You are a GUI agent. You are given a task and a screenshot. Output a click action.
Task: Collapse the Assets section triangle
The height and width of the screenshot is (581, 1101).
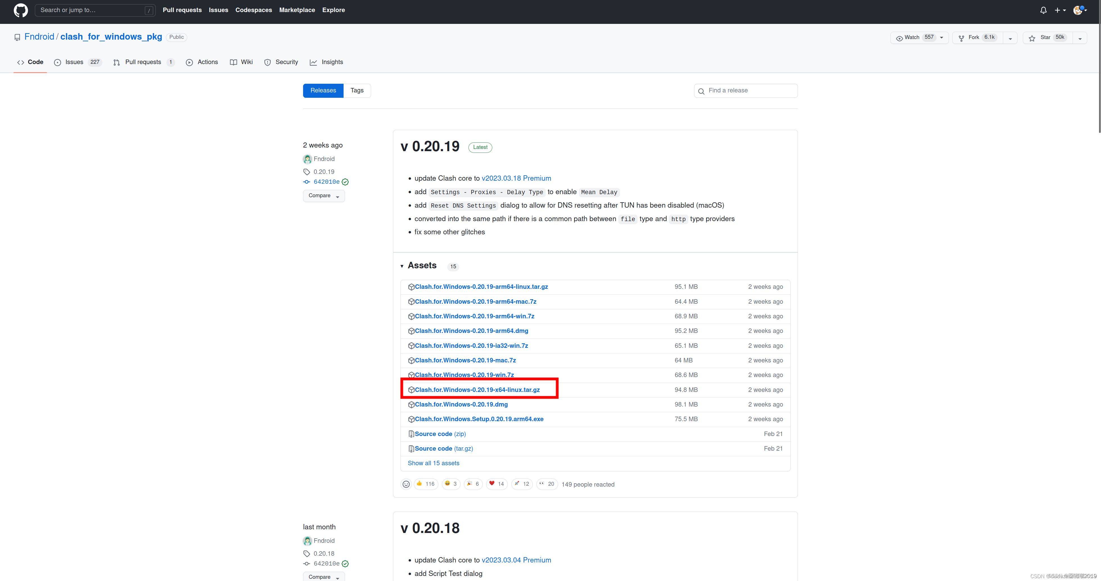(x=402, y=266)
